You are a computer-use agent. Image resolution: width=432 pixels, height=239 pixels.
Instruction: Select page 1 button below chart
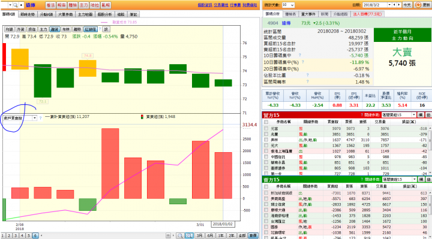pos(3,235)
